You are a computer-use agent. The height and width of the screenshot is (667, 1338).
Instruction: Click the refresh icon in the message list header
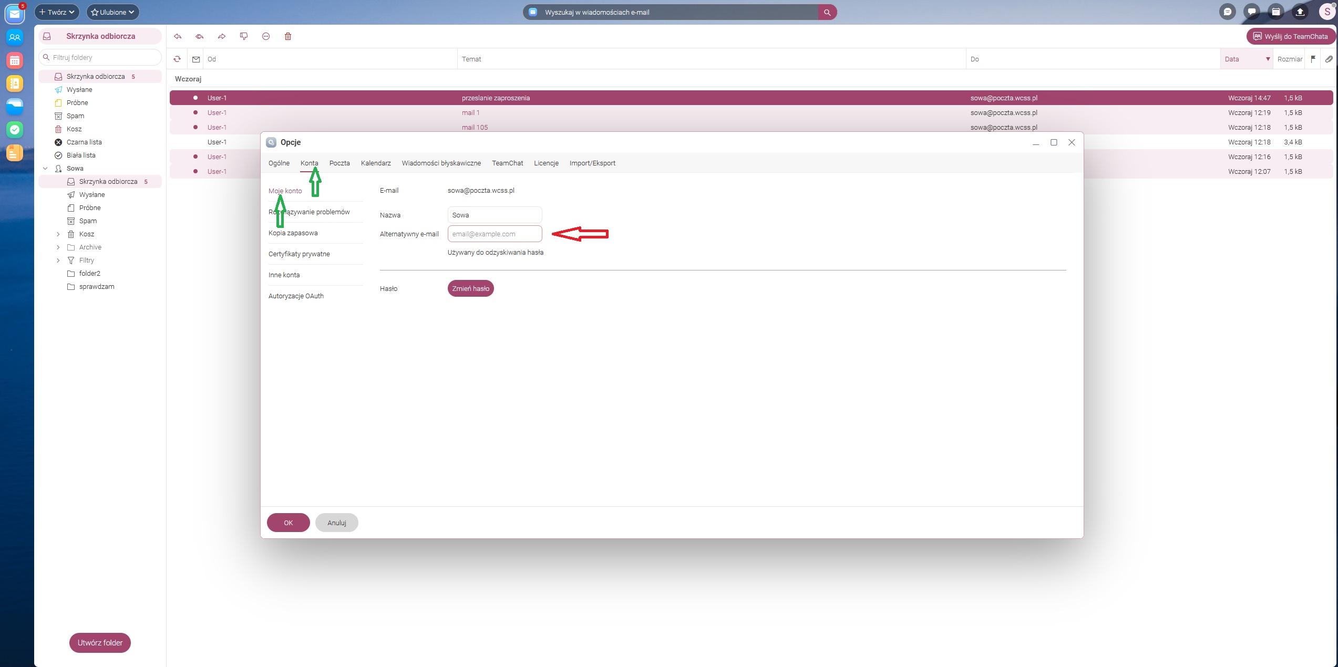177,59
